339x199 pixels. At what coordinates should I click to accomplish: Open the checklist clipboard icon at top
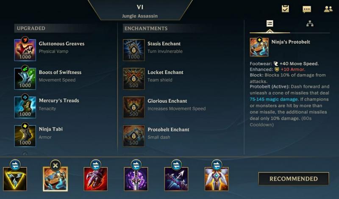285,9
